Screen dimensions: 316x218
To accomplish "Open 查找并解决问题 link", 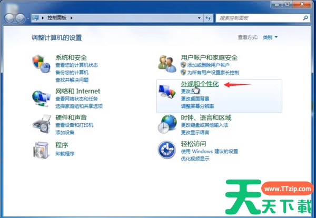I will coord(72,80).
